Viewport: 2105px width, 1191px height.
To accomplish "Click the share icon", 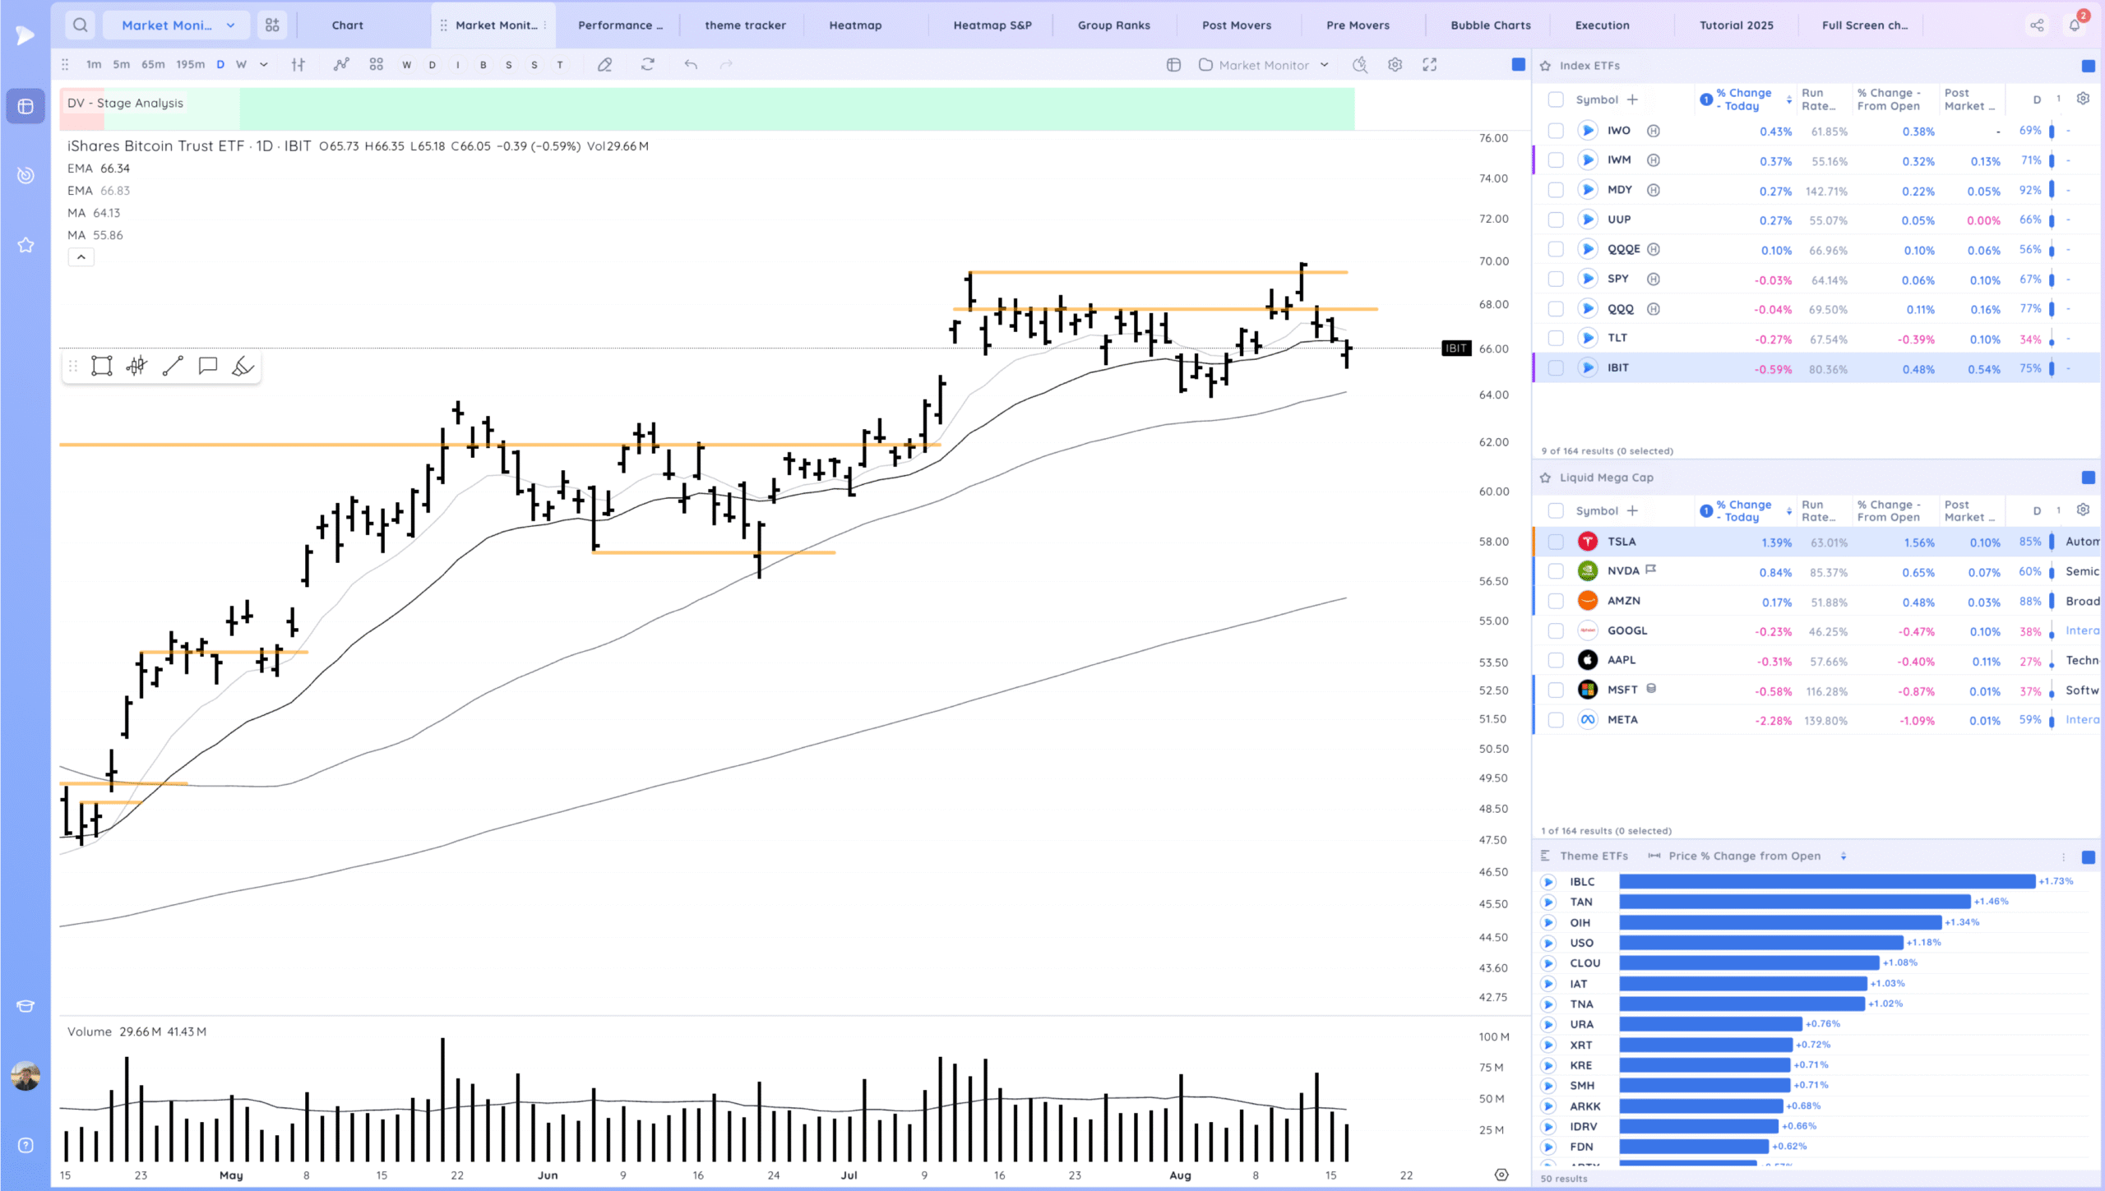I will pyautogui.click(x=2037, y=25).
